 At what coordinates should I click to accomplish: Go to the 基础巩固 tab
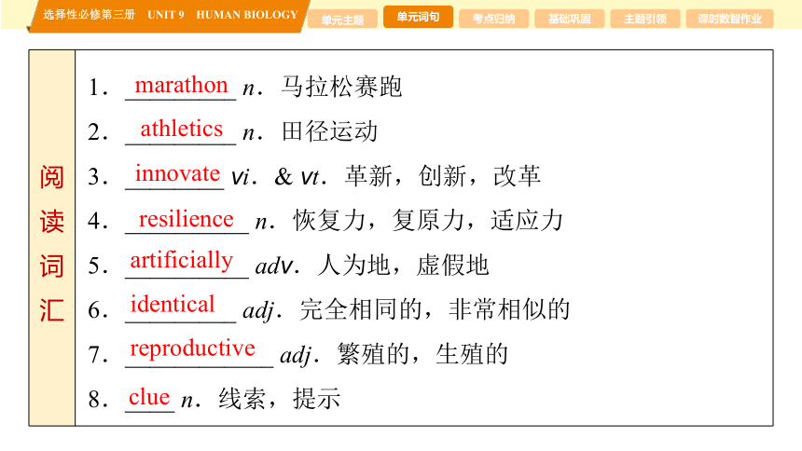click(x=569, y=19)
